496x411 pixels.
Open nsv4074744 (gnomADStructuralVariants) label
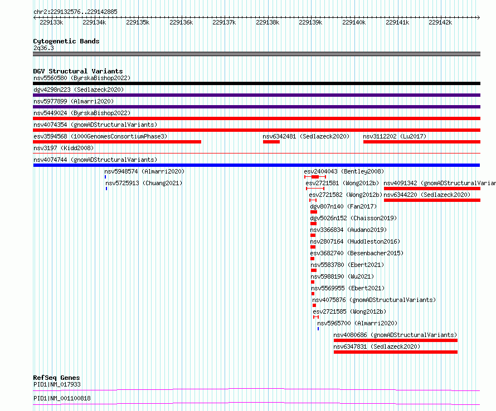95,160
